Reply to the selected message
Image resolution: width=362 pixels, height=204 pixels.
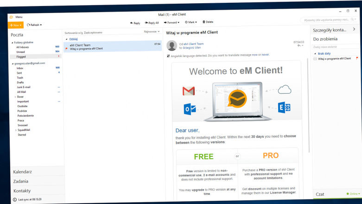[x=135, y=23]
